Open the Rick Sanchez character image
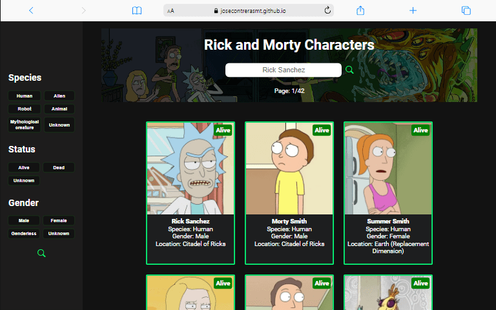This screenshot has width=496, height=310. [x=191, y=169]
